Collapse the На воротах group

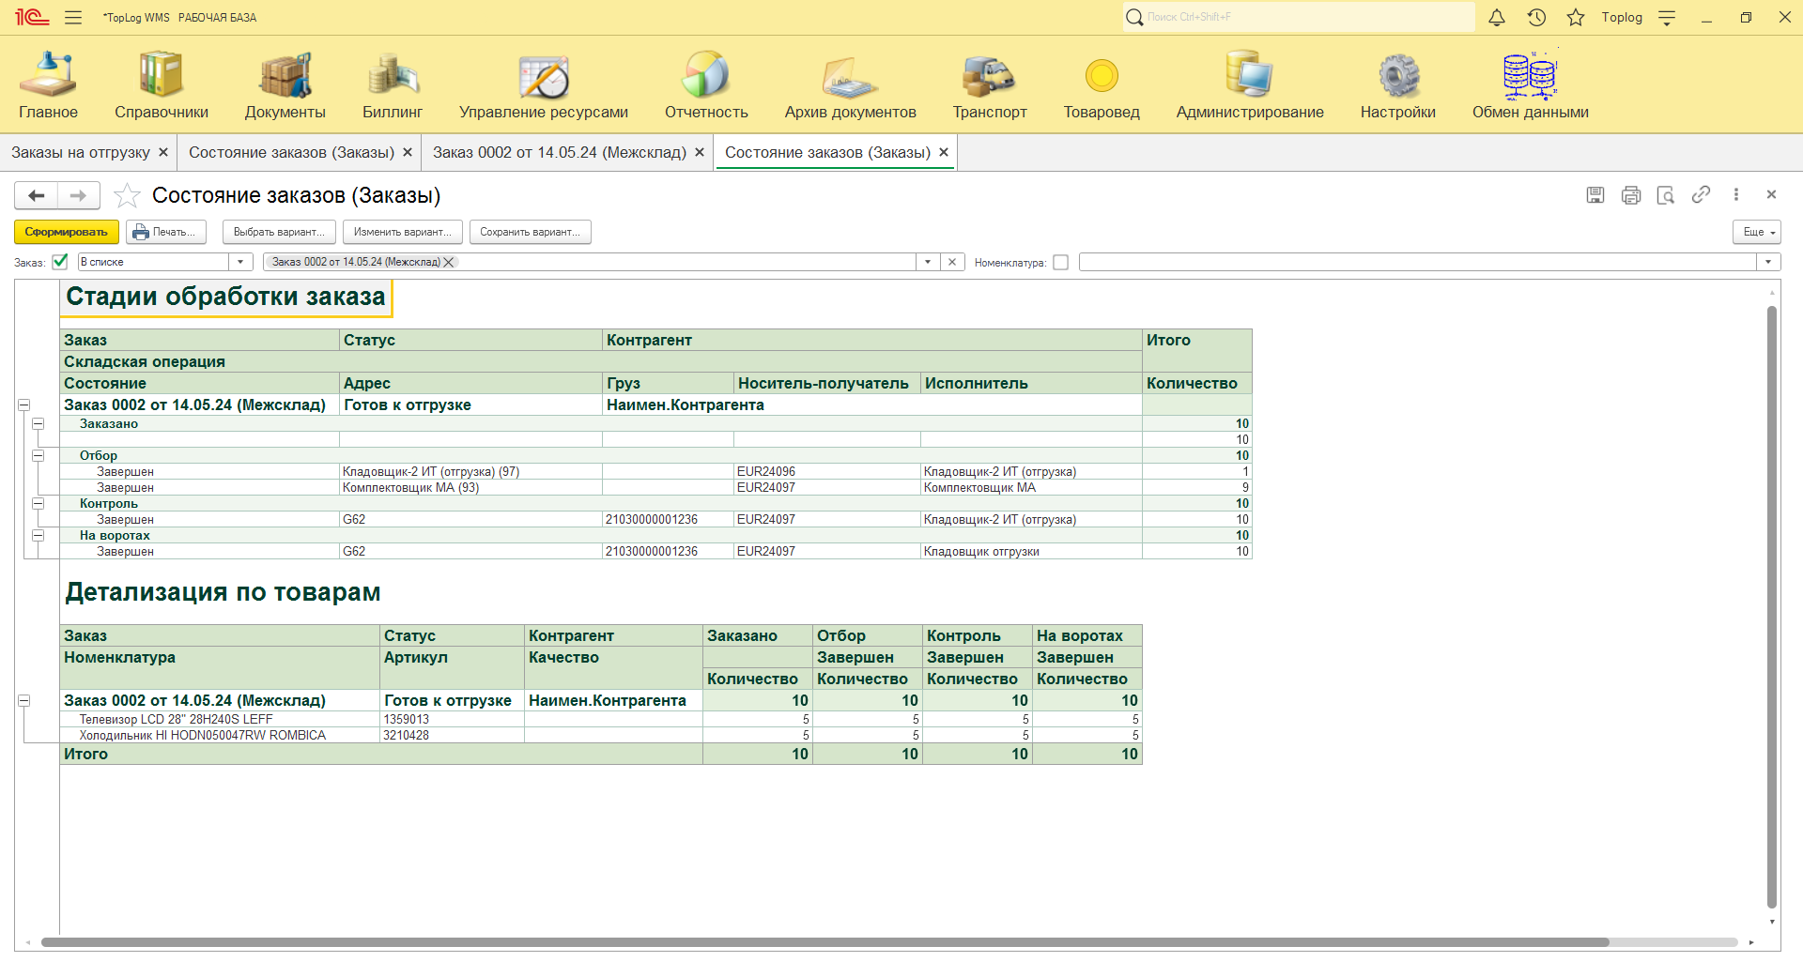coord(39,536)
